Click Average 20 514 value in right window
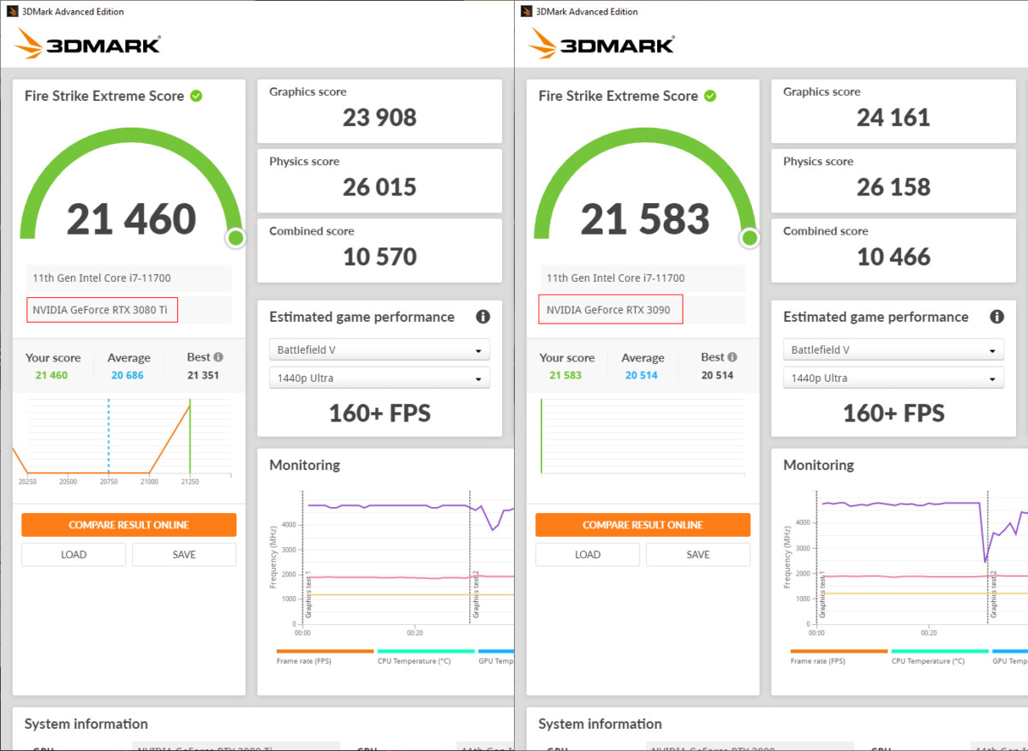The height and width of the screenshot is (751, 1028). [642, 375]
